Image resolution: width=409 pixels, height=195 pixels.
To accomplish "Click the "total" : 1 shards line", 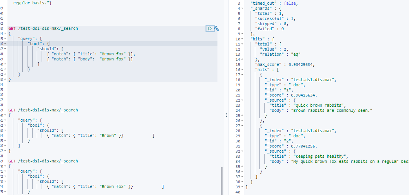I will coord(269,14).
